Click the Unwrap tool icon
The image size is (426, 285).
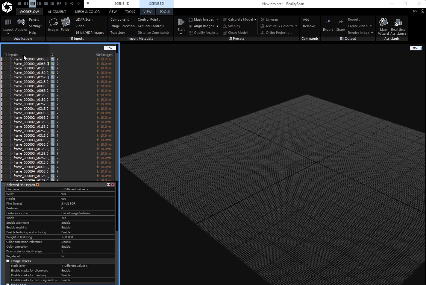262,19
